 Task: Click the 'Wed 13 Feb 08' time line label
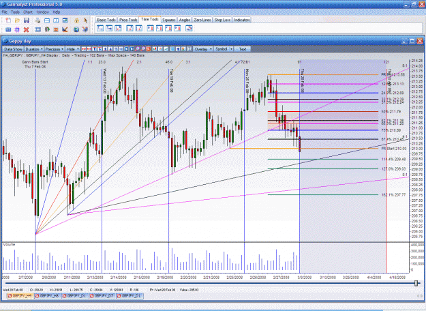(x=104, y=80)
